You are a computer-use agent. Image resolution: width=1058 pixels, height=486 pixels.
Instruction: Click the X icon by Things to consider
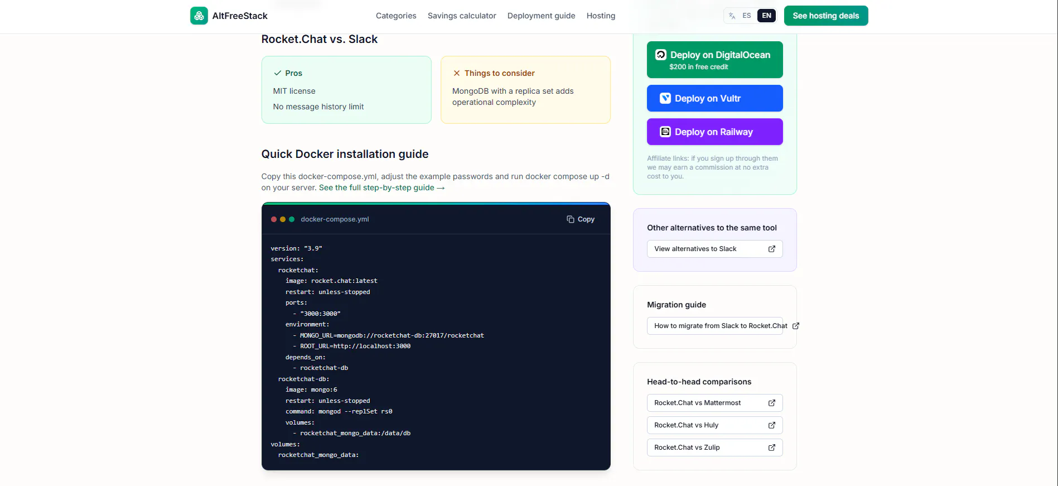457,73
